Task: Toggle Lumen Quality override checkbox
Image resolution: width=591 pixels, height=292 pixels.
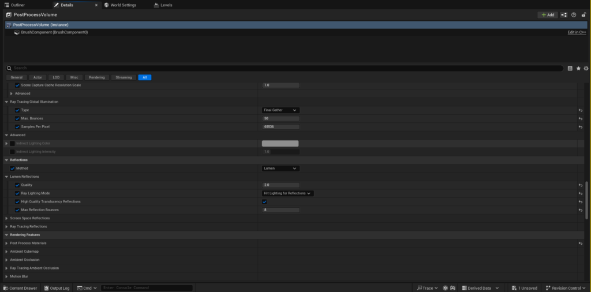Action: click(17, 185)
